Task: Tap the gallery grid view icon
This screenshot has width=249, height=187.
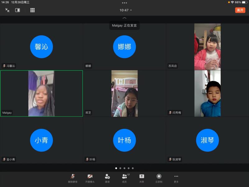Action: click(32, 10)
